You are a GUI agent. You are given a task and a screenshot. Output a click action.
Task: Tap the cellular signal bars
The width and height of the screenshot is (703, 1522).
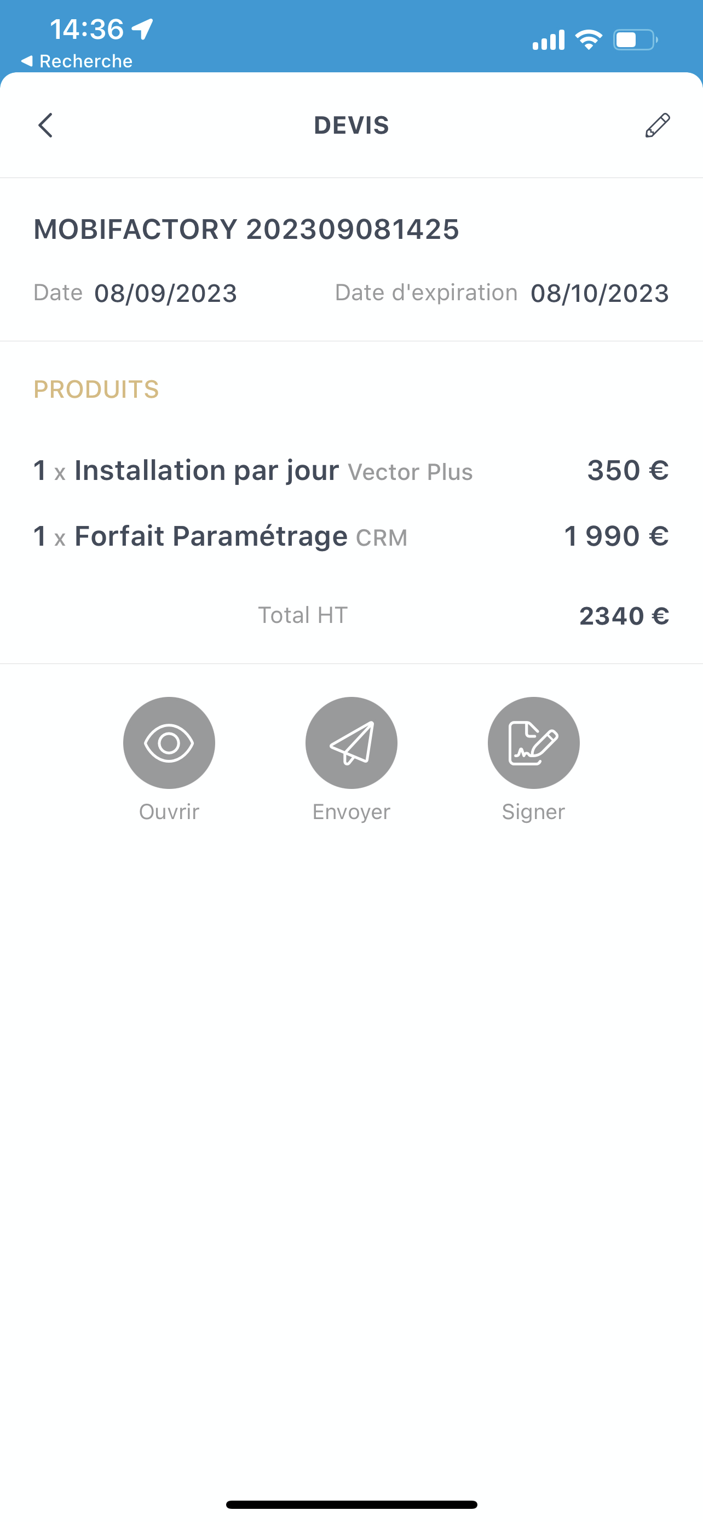(549, 40)
